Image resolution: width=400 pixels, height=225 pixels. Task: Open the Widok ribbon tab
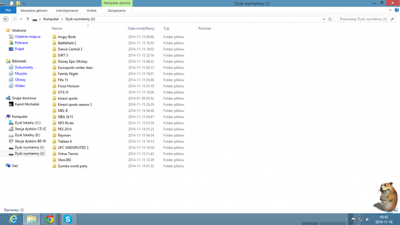91,10
